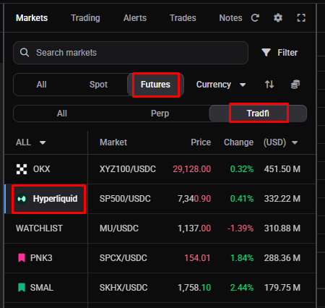Click the 310.88 M volume value

(282, 228)
